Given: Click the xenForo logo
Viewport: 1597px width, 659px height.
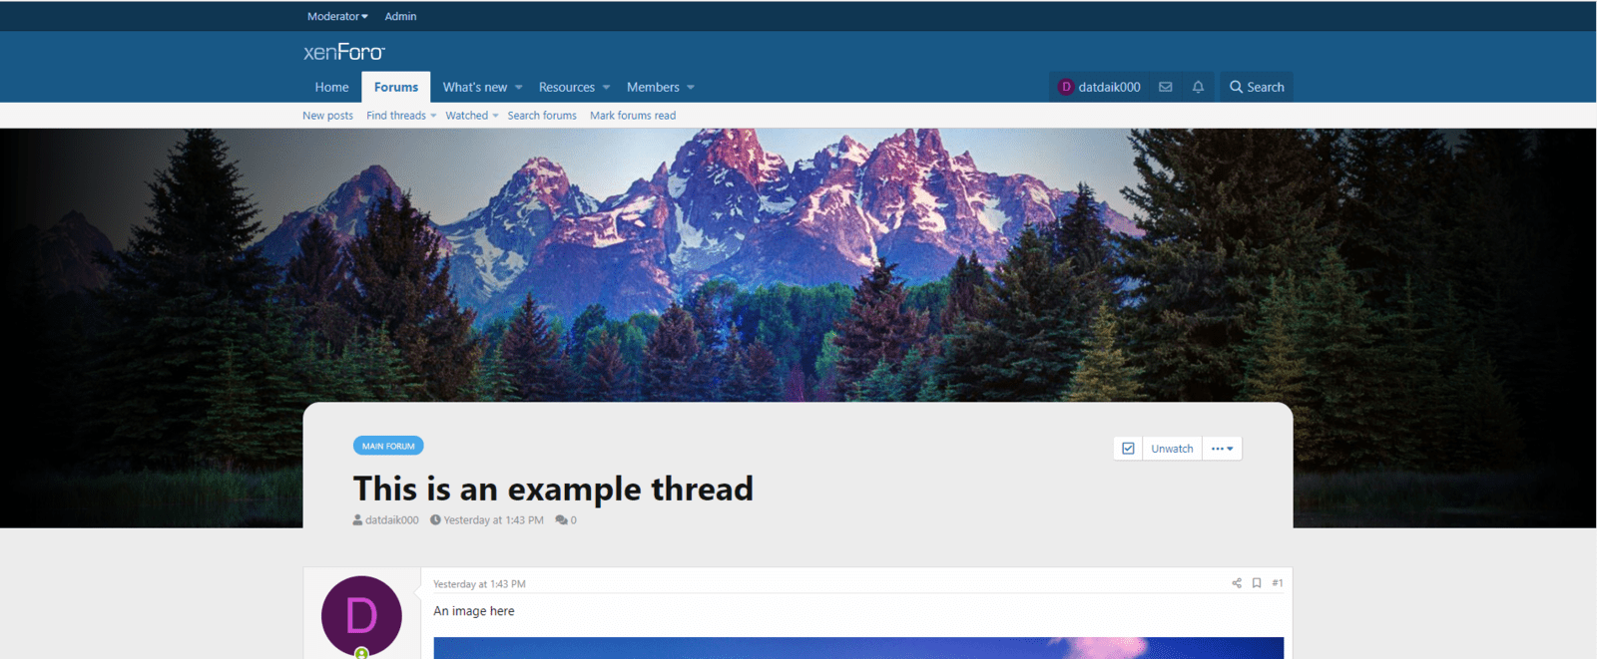Looking at the screenshot, I should [x=343, y=52].
